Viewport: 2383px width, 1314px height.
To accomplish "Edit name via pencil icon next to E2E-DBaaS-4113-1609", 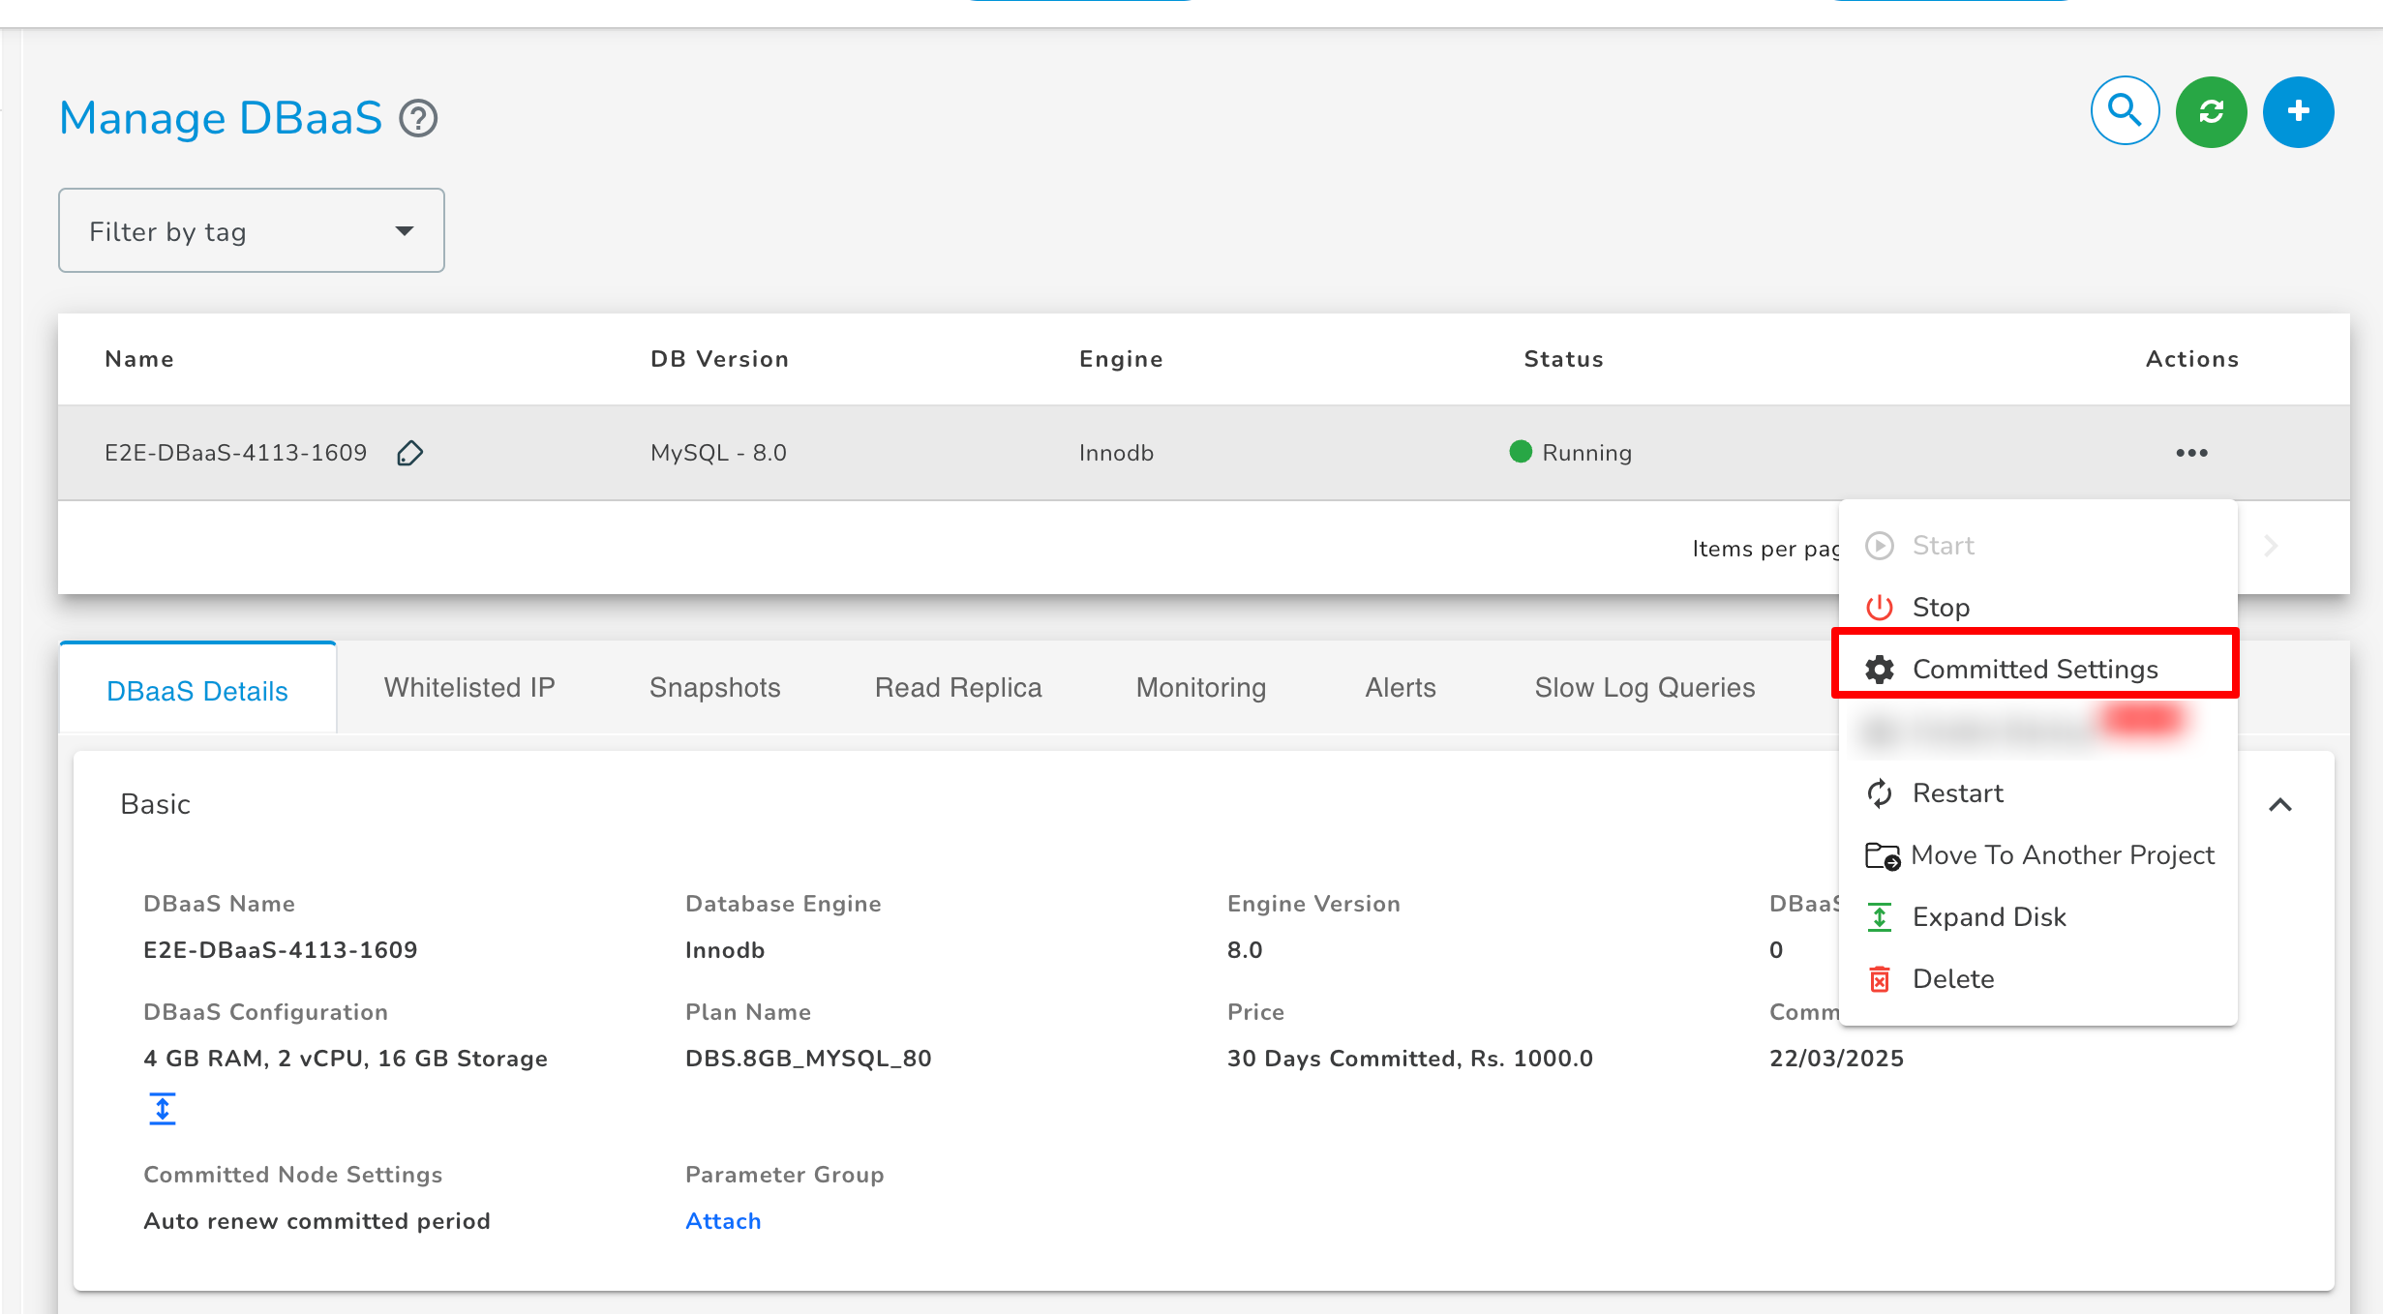I will coord(409,453).
